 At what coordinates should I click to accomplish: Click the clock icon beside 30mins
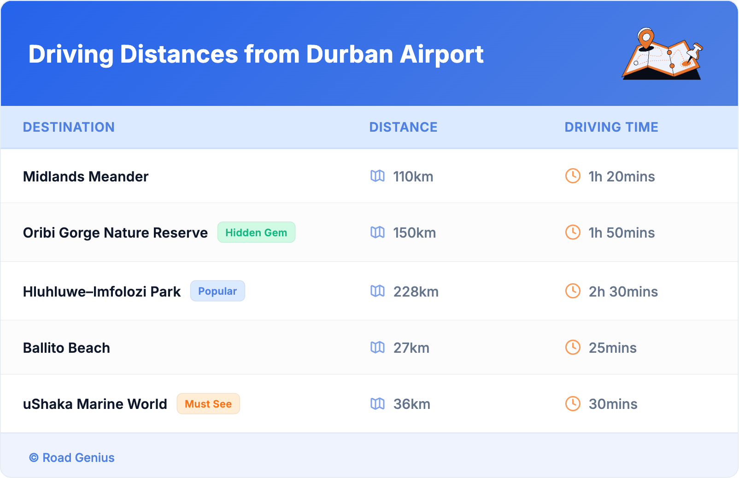pyautogui.click(x=573, y=404)
